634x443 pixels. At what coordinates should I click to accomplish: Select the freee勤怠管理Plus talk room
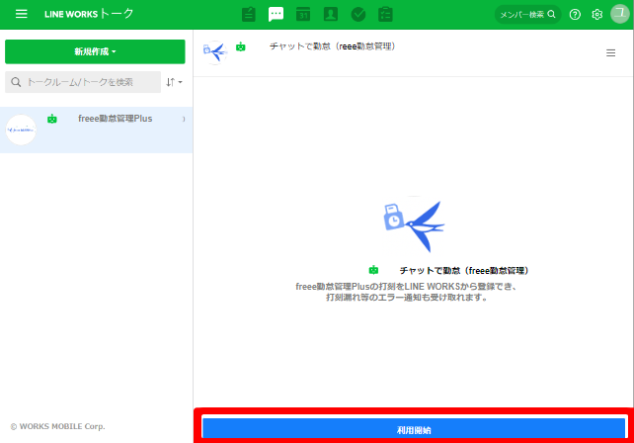[x=96, y=130]
